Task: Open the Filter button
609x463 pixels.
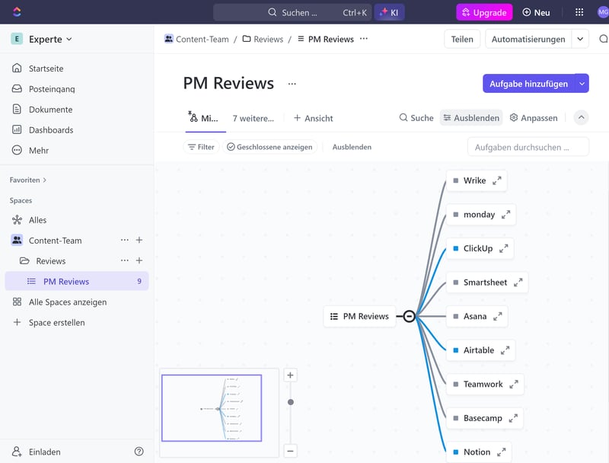Action: (x=201, y=147)
